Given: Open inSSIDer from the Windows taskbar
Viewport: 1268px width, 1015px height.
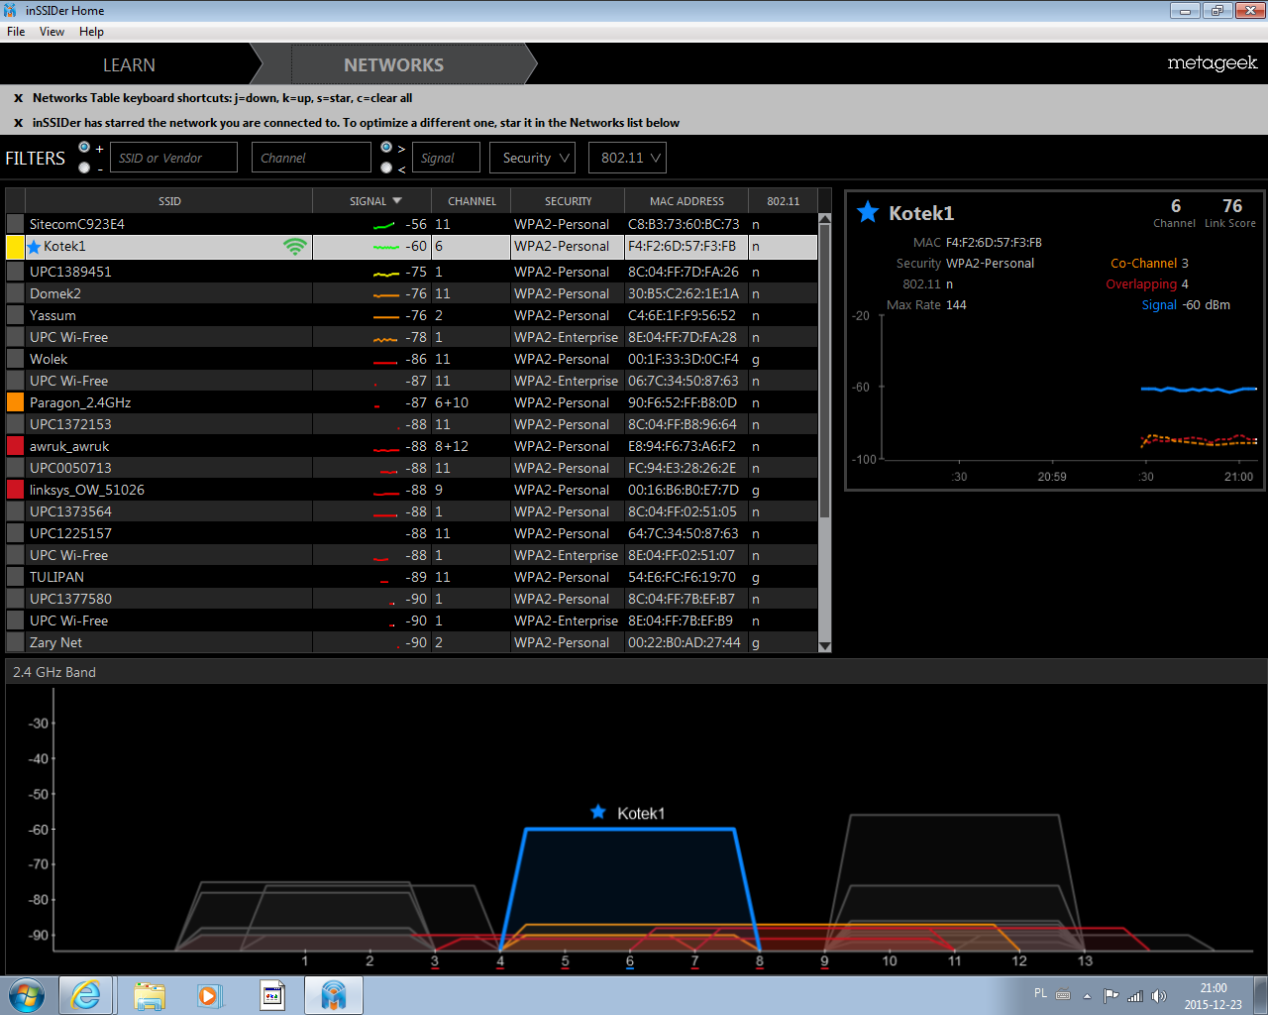Looking at the screenshot, I should (x=334, y=995).
